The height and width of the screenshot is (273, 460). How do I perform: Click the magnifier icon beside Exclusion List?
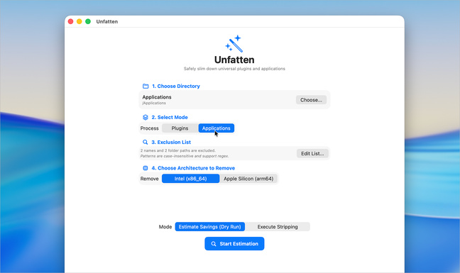click(x=146, y=142)
